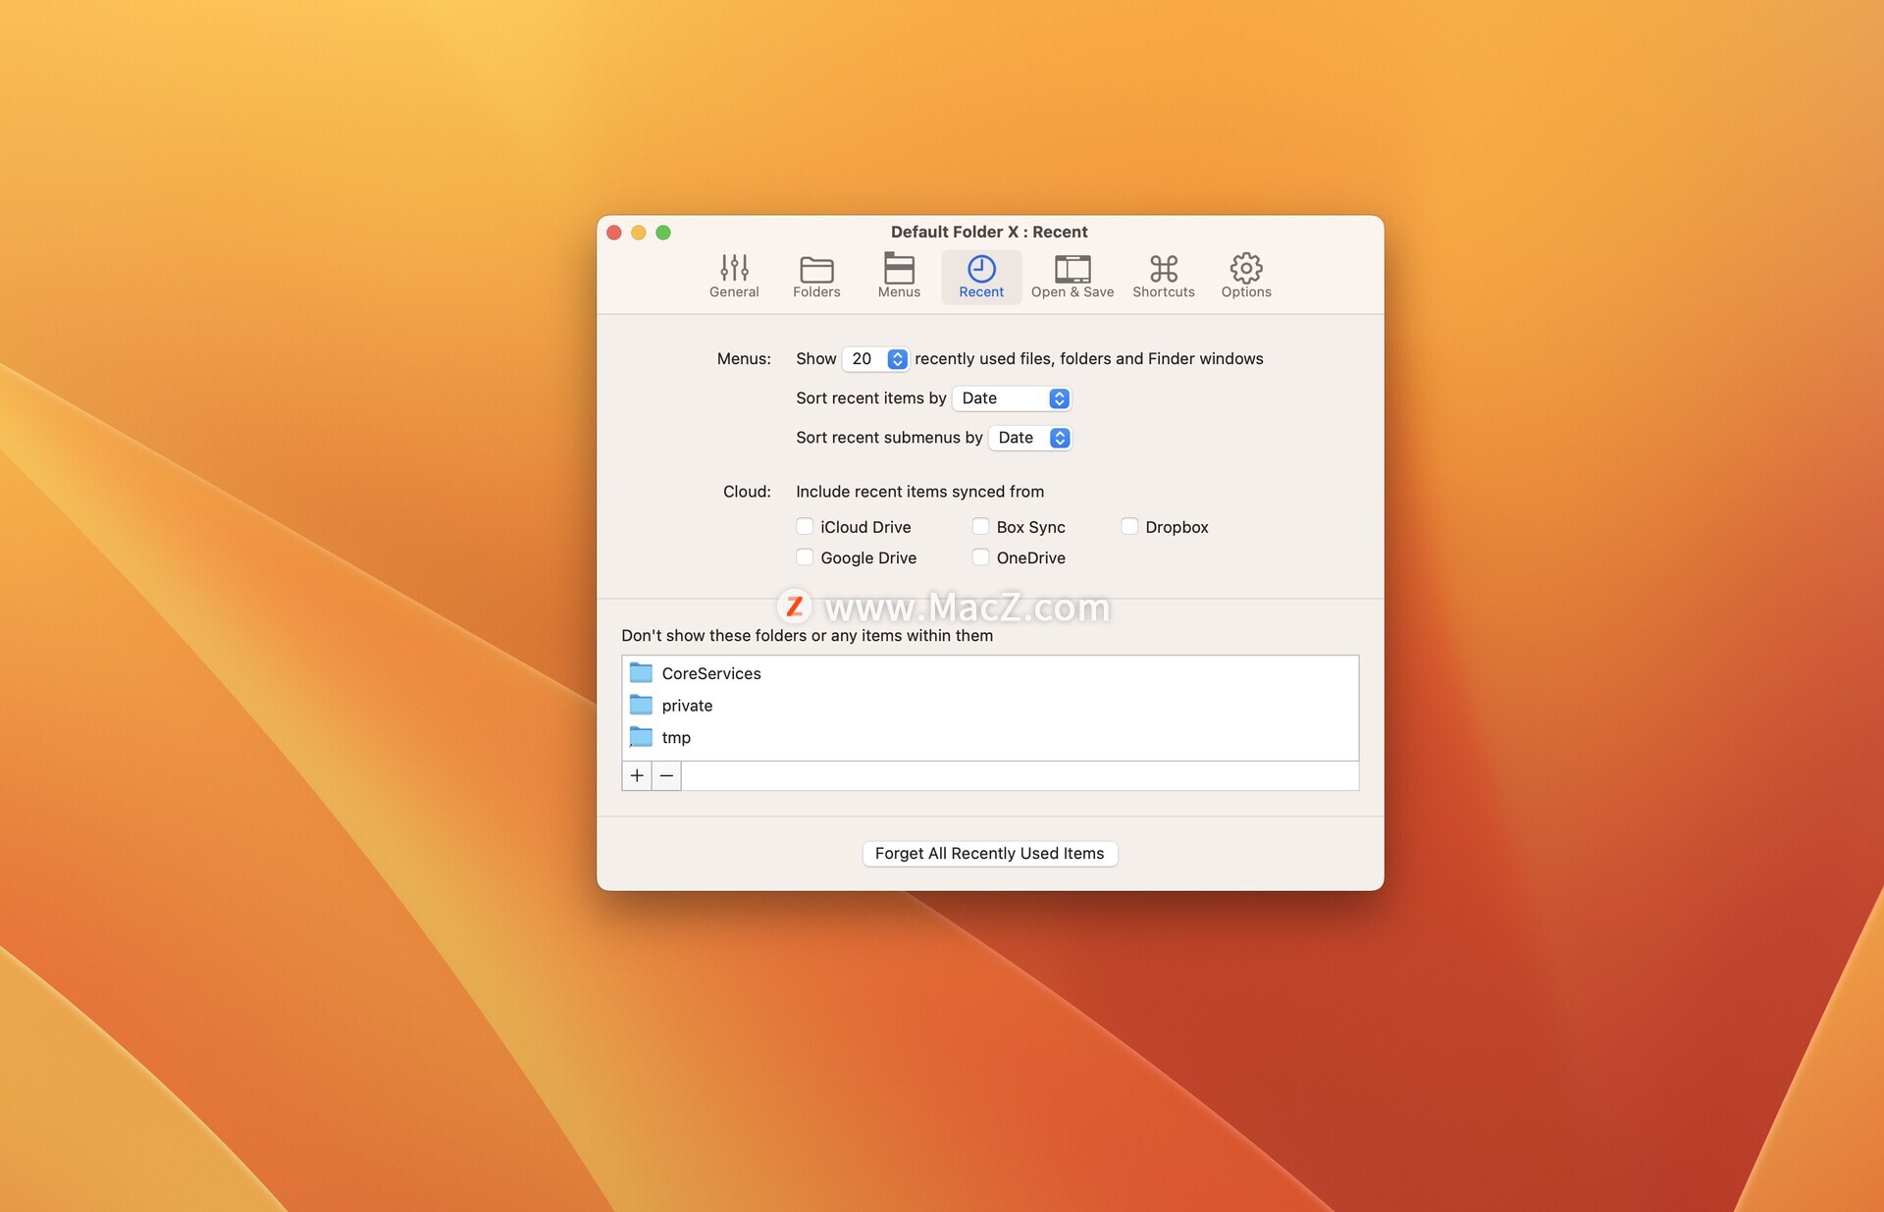Toggle the Google Drive checkbox

(805, 556)
